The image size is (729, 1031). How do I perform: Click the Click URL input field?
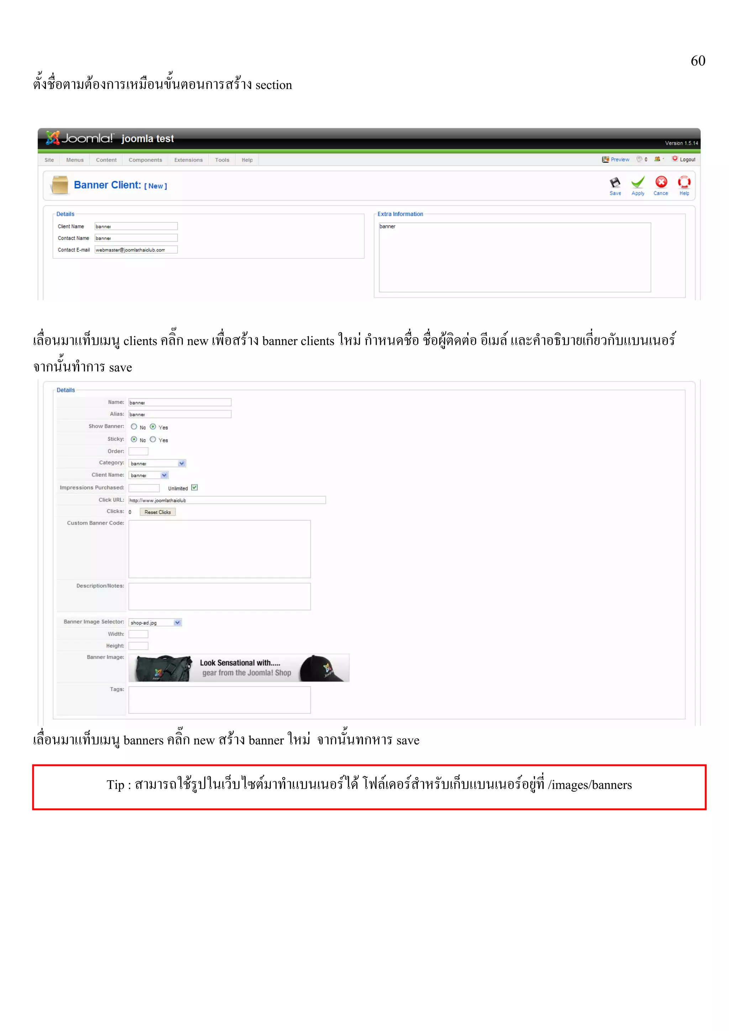click(x=227, y=500)
